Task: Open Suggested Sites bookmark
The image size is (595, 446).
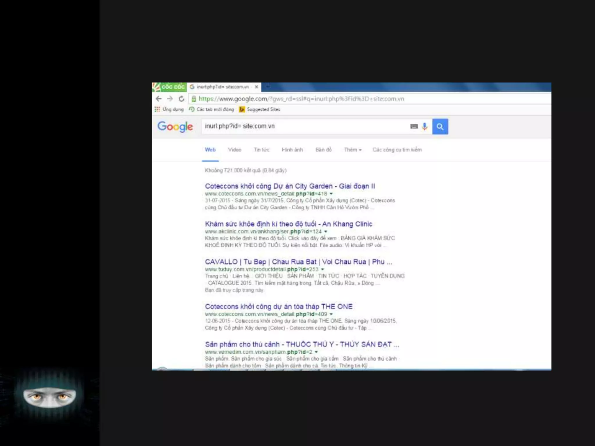Action: [260, 109]
